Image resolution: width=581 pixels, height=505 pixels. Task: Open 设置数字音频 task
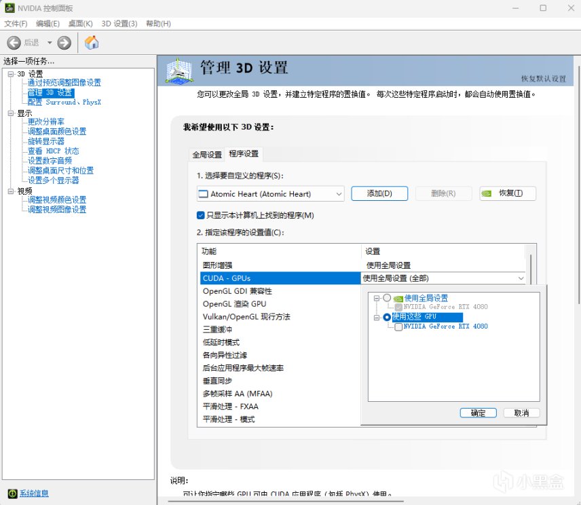(50, 160)
